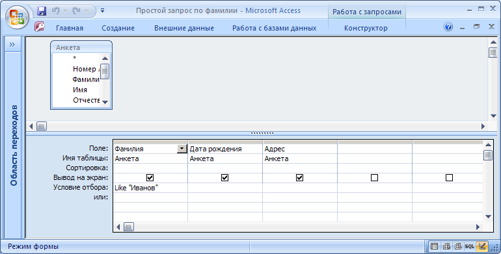Screen dimensions: 501x254
Task: Click criteria cell under Дата рождения
Action: [225, 188]
